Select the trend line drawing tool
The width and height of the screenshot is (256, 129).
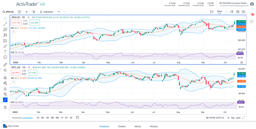(5, 24)
